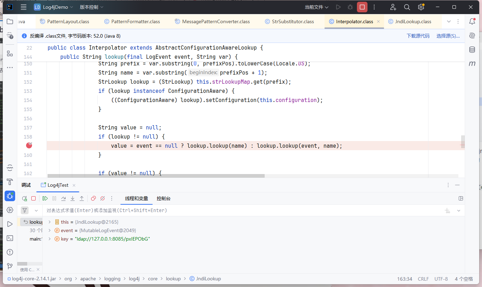The height and width of the screenshot is (287, 482).
Task: Expand the event MutableLogEvent variable
Action: (50, 230)
